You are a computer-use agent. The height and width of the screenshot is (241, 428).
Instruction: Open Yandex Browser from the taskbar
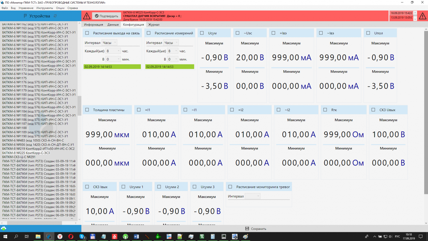60,236
